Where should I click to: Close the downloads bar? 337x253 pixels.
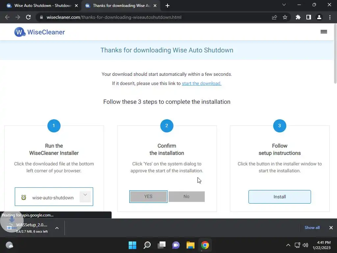tap(331, 228)
